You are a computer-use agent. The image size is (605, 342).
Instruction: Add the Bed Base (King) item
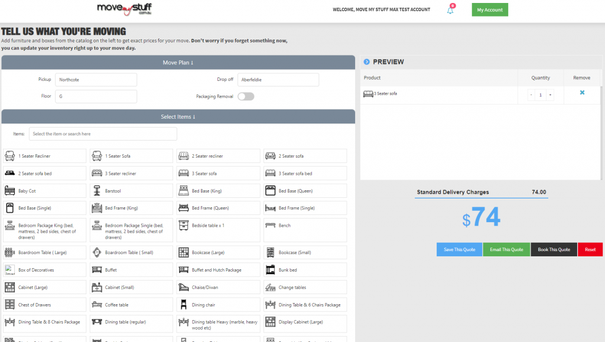(x=219, y=191)
